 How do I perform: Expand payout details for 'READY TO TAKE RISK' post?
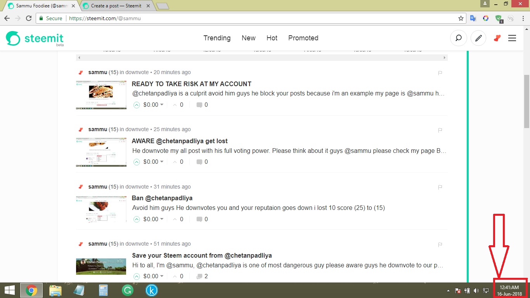tap(153, 105)
